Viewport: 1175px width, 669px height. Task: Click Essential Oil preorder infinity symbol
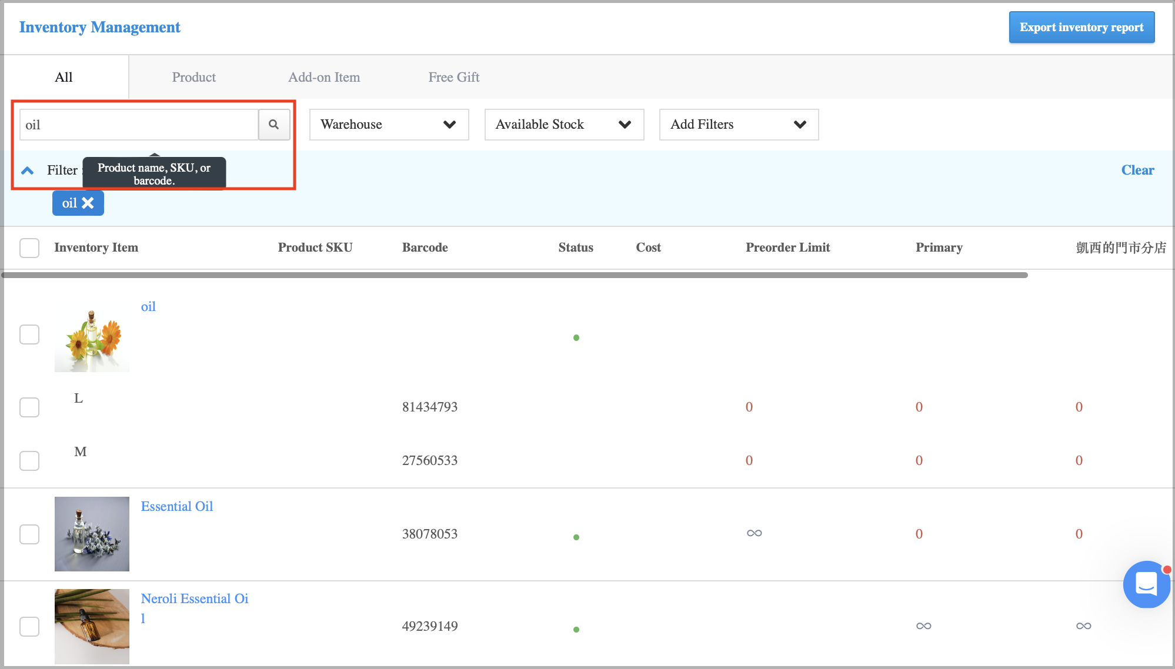[x=755, y=533]
